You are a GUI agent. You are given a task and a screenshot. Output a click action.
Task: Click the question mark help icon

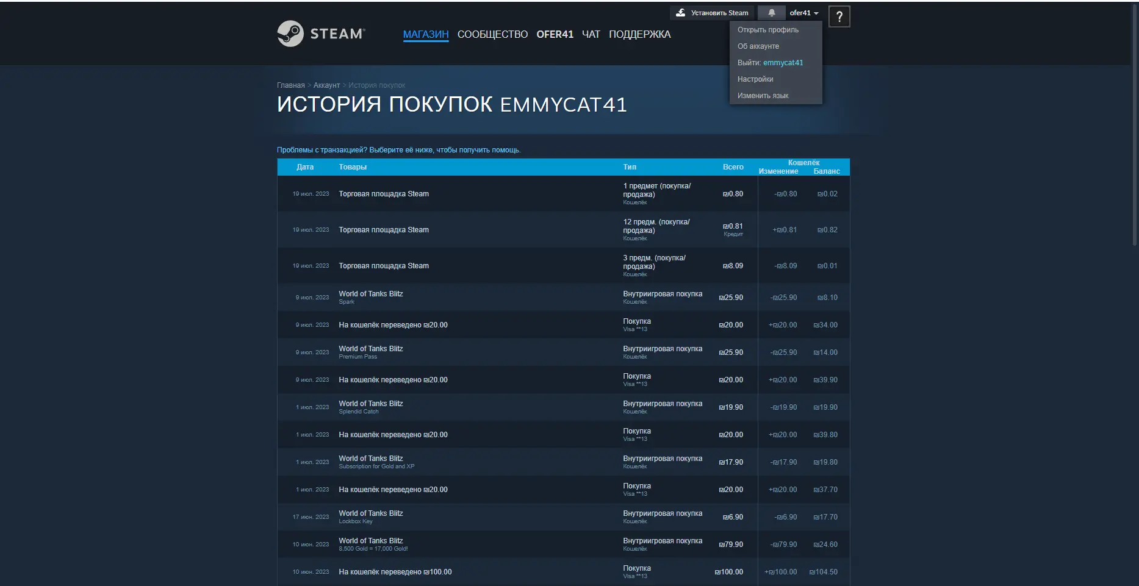coord(839,17)
